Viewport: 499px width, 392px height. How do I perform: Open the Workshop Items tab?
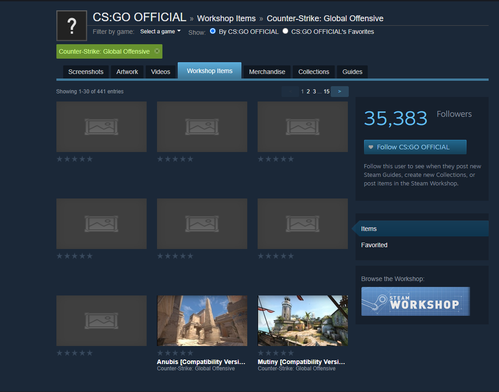tap(209, 71)
